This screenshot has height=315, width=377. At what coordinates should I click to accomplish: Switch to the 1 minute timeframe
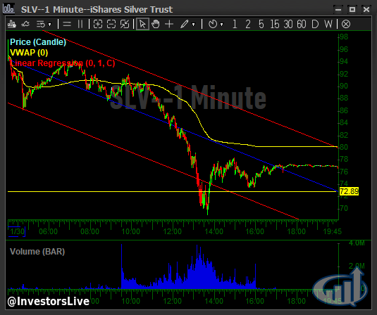pyautogui.click(x=235, y=24)
